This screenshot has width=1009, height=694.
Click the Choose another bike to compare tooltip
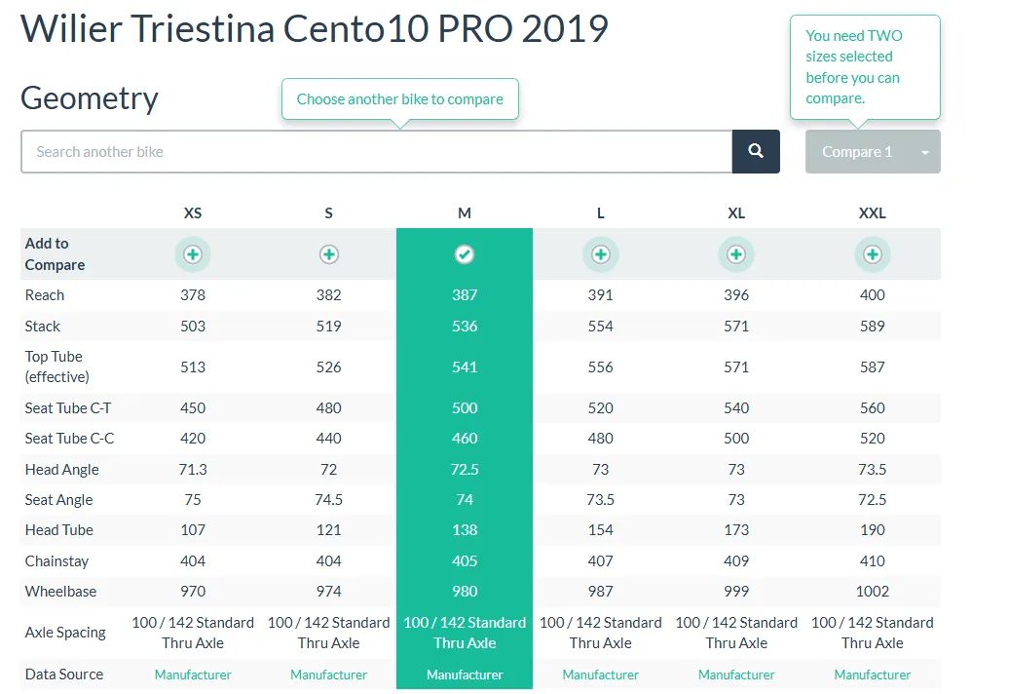click(x=399, y=99)
